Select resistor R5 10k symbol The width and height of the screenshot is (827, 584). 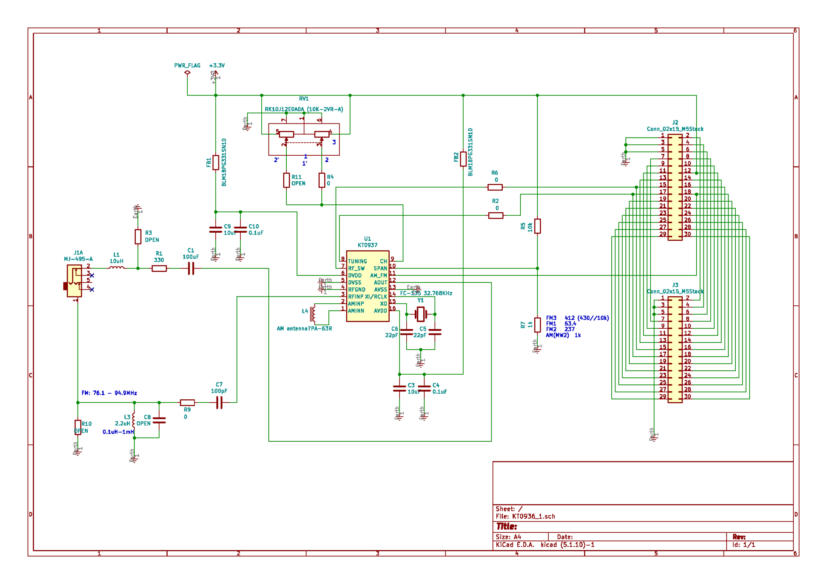[x=537, y=226]
